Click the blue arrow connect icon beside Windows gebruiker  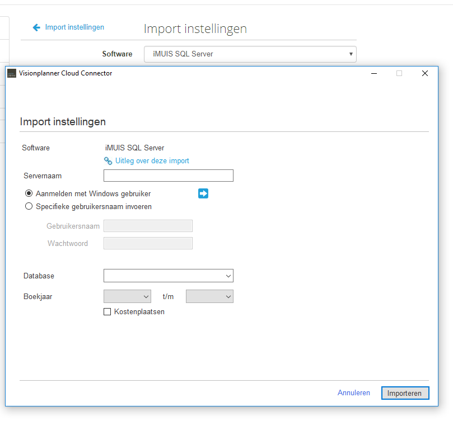point(203,193)
